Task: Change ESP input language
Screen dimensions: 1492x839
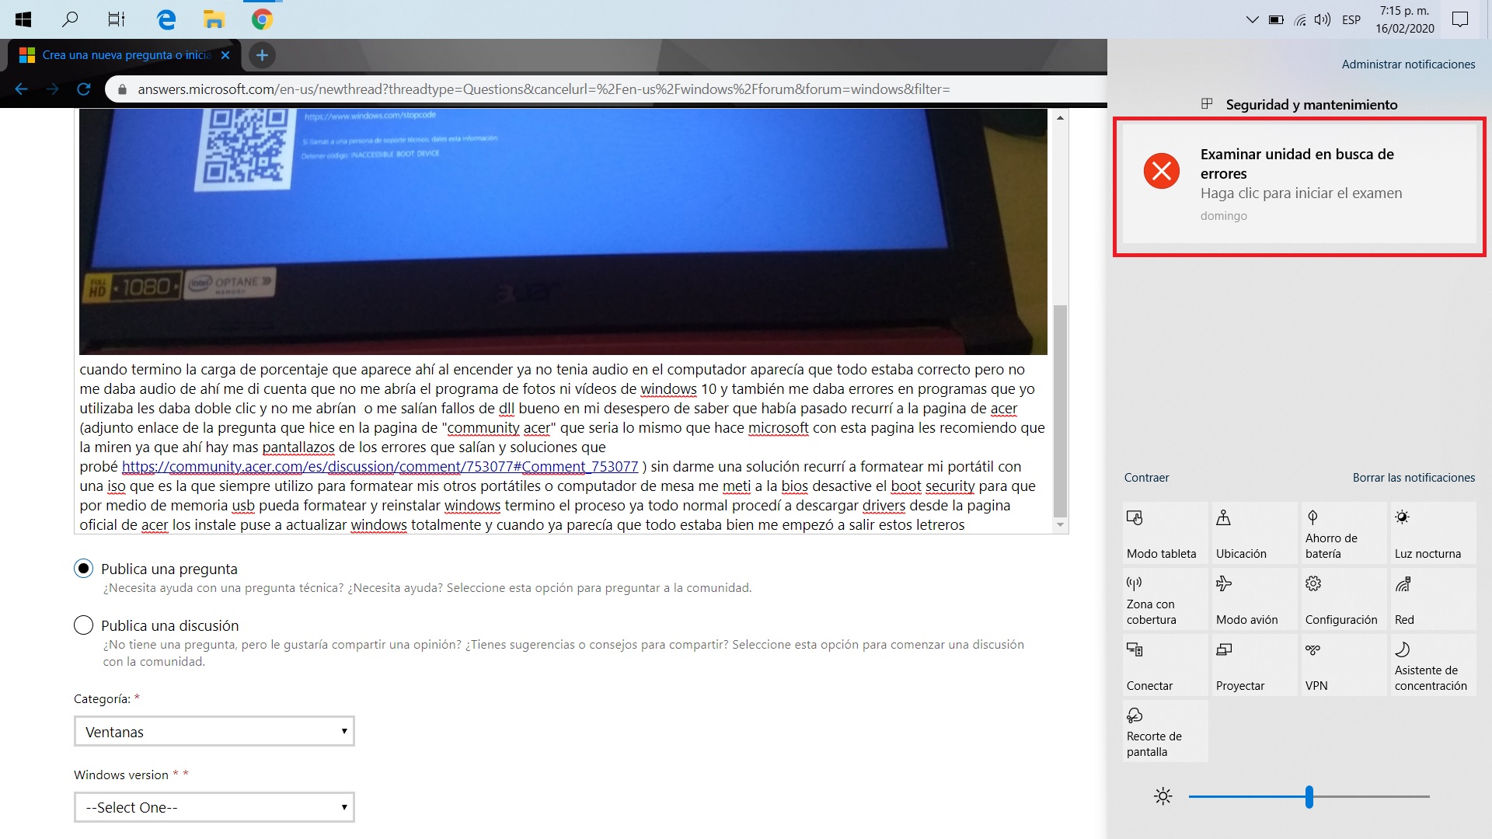Action: tap(1351, 20)
